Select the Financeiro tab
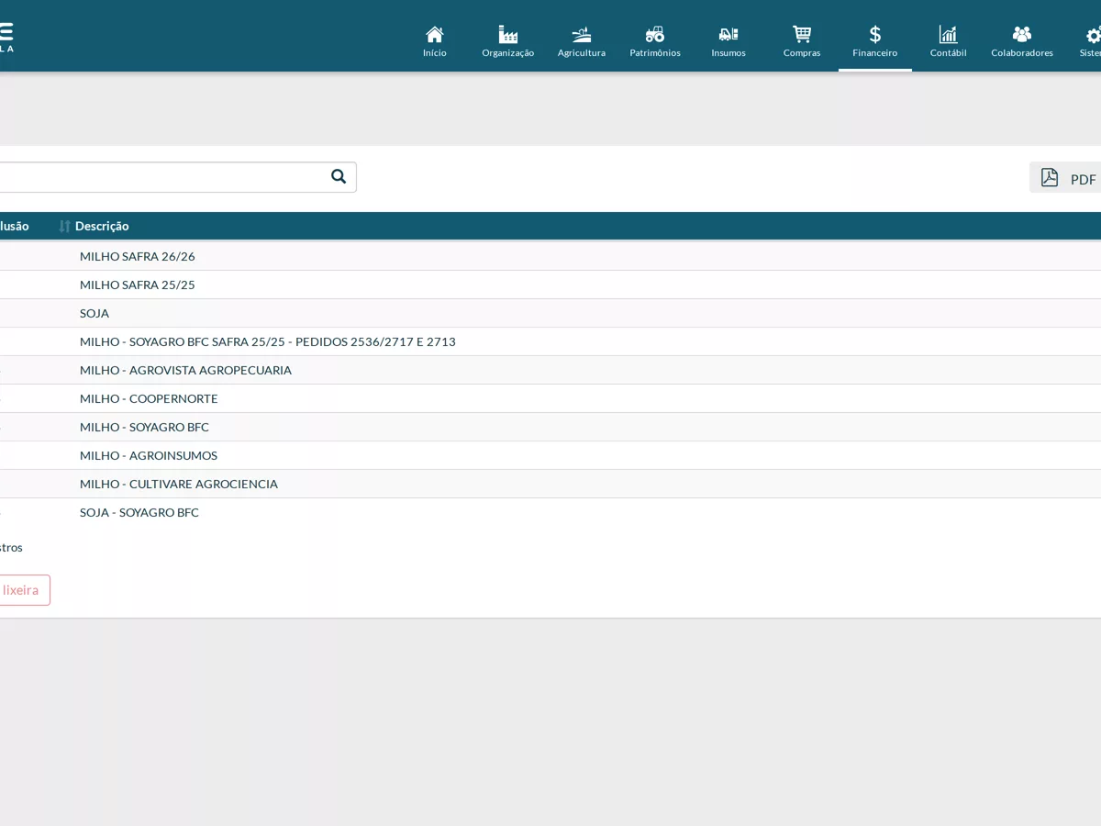The height and width of the screenshot is (826, 1101). click(875, 40)
